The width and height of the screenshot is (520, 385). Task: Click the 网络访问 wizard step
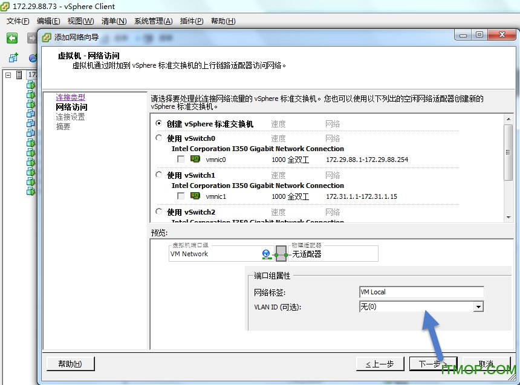[x=71, y=107]
